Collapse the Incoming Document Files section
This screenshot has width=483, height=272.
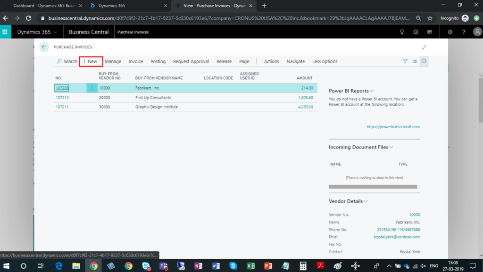391,147
